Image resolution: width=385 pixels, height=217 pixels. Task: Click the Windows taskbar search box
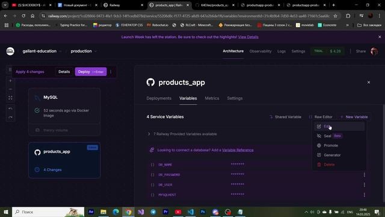pyautogui.click(x=48, y=212)
